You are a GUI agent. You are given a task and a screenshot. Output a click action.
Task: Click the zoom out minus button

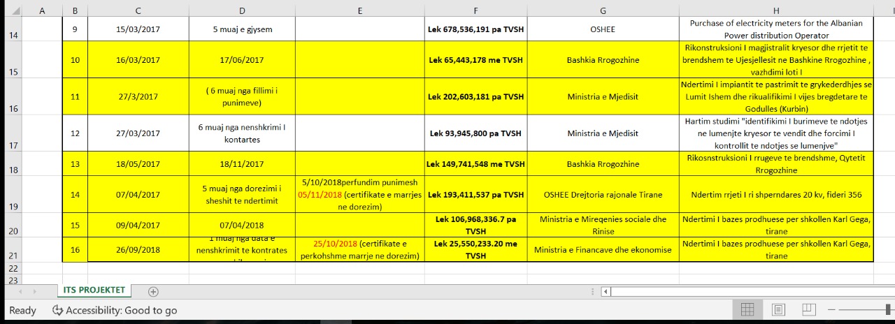coord(831,309)
